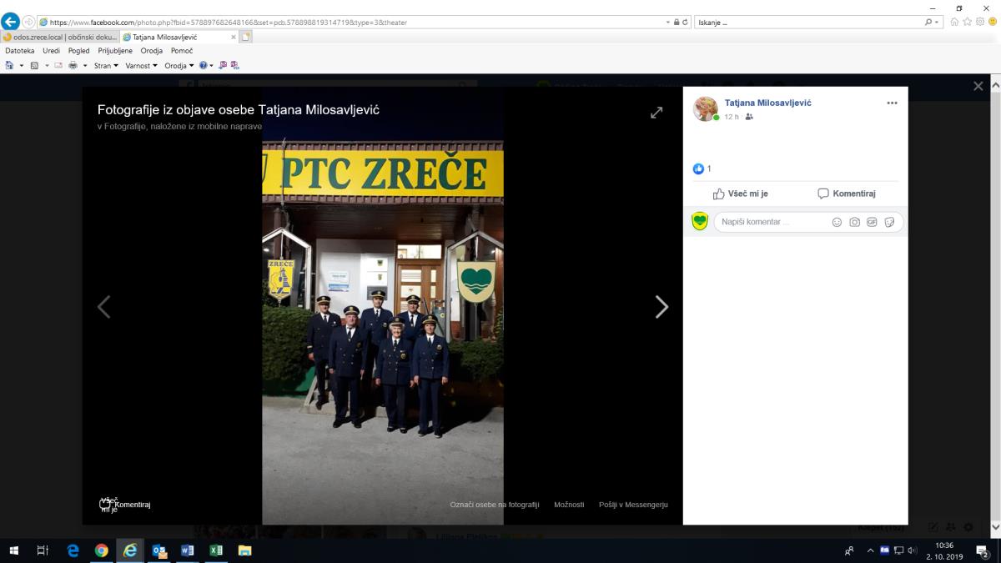Expand the Help dropdown arrow
Screen dimensions: 1001x563
212,65
